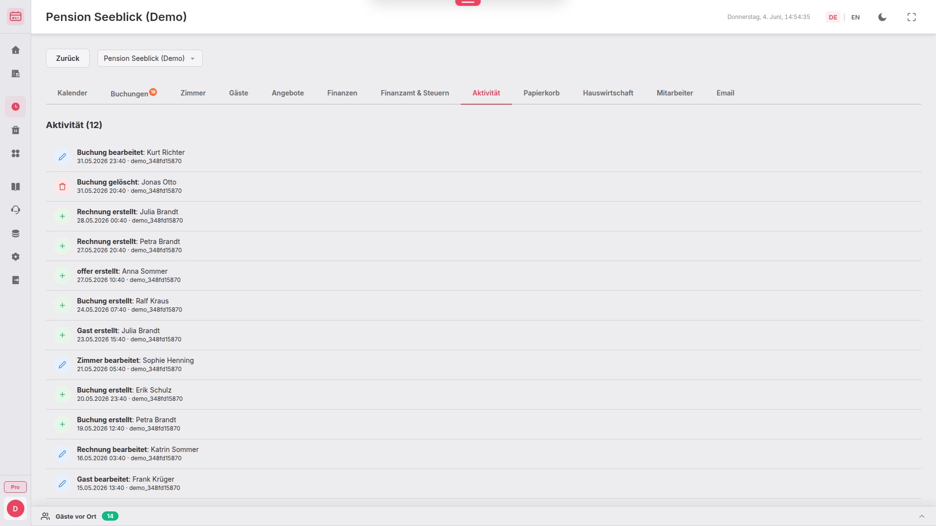936x526 pixels.
Task: Expand the Gäste vor Ort panel chevron
Action: (x=922, y=516)
